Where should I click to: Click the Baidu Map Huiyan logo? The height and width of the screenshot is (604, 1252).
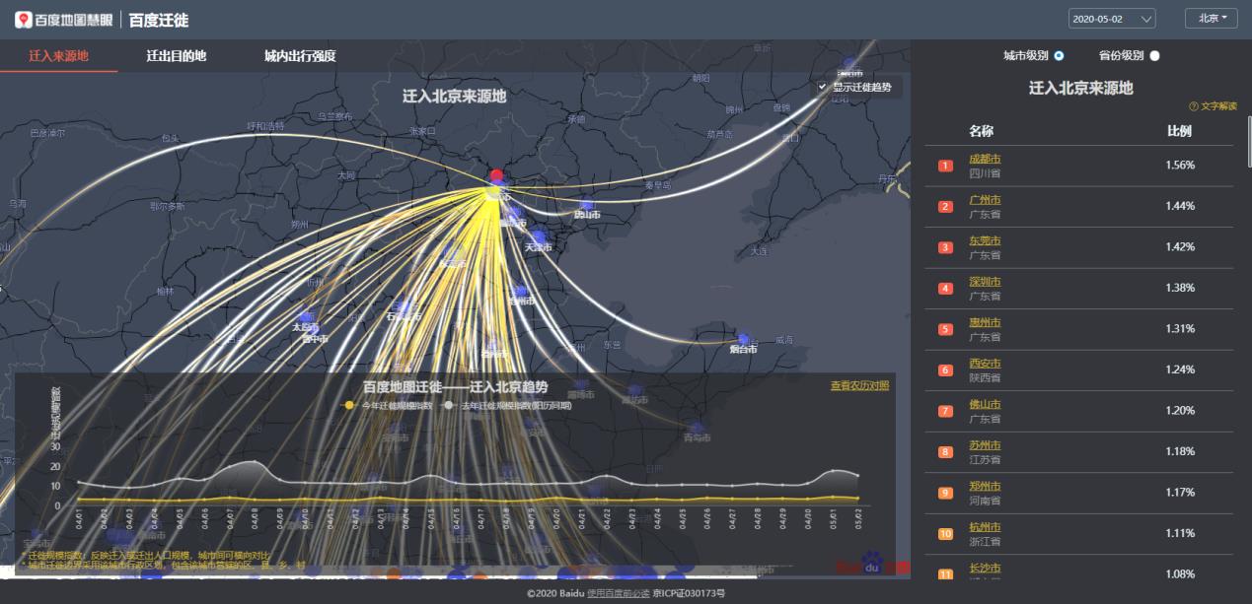click(x=65, y=20)
